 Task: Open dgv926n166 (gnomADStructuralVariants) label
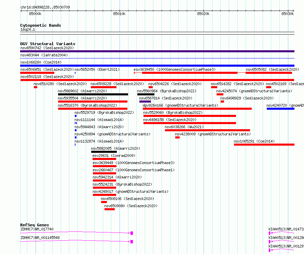click(180, 105)
